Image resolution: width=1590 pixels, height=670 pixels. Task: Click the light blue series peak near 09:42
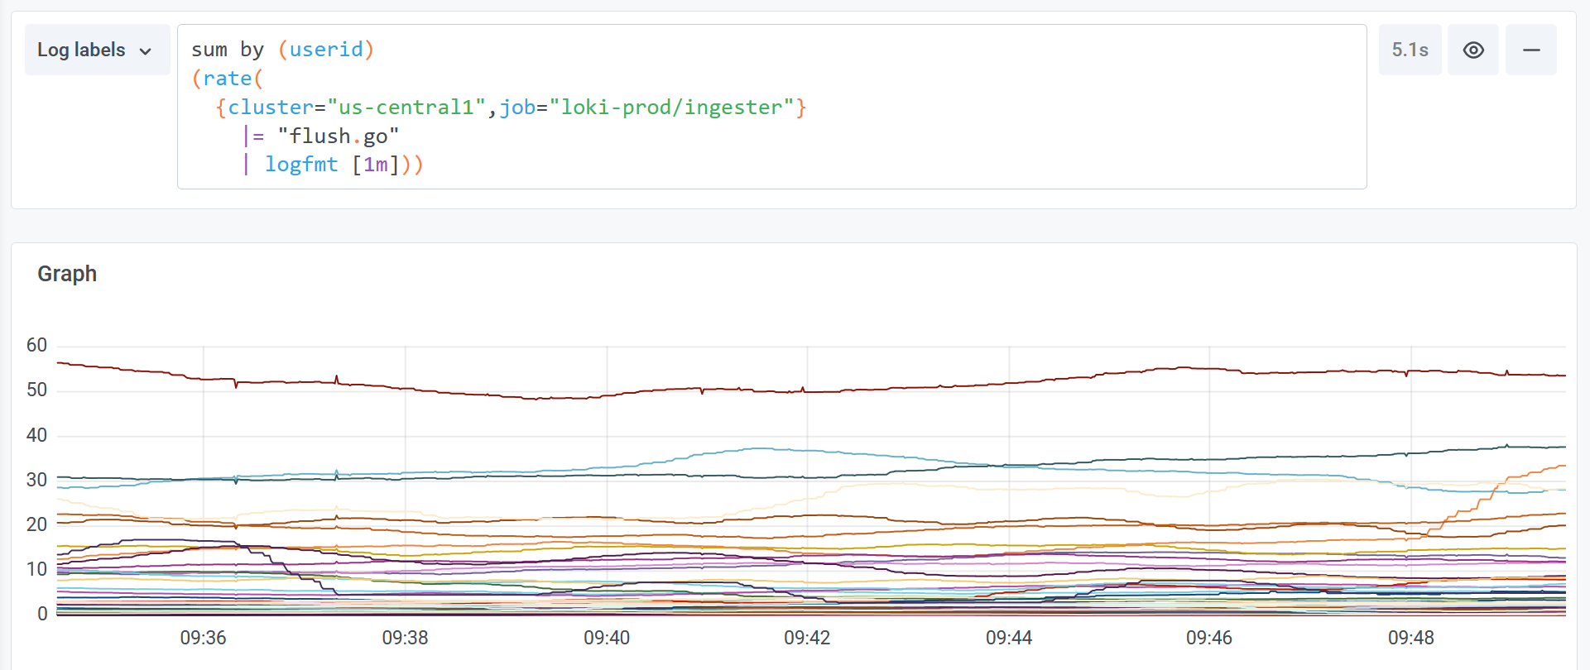[757, 449]
